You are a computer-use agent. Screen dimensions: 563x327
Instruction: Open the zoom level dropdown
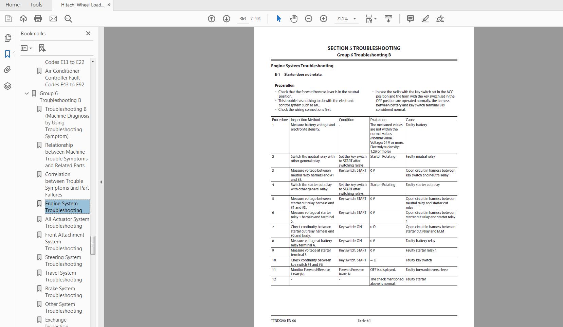pos(355,19)
